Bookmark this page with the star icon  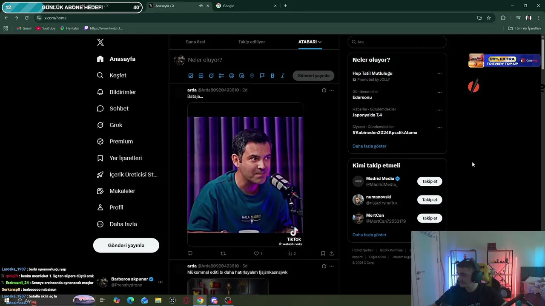pos(489,18)
